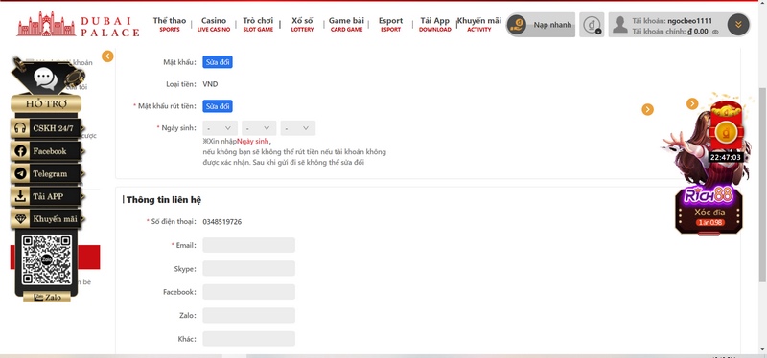This screenshot has width=767, height=358.
Task: Click the Facebook input field
Action: (249, 292)
